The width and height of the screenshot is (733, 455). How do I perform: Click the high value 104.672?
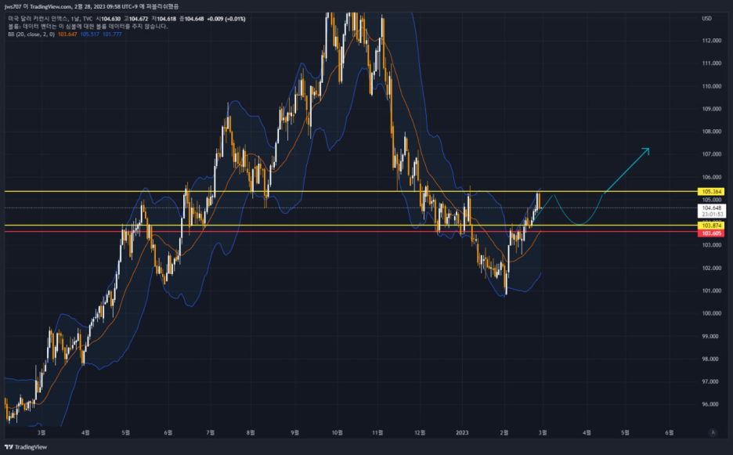(x=139, y=19)
